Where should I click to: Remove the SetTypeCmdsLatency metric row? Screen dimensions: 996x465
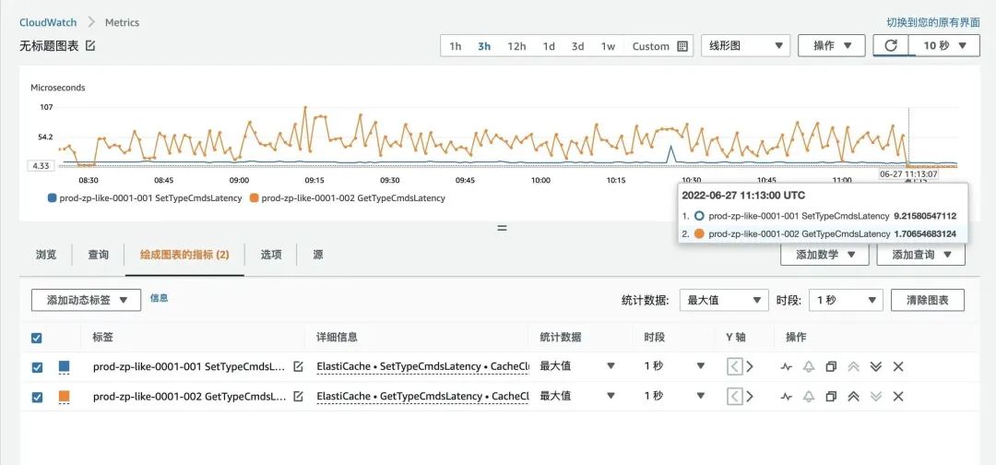pos(898,366)
